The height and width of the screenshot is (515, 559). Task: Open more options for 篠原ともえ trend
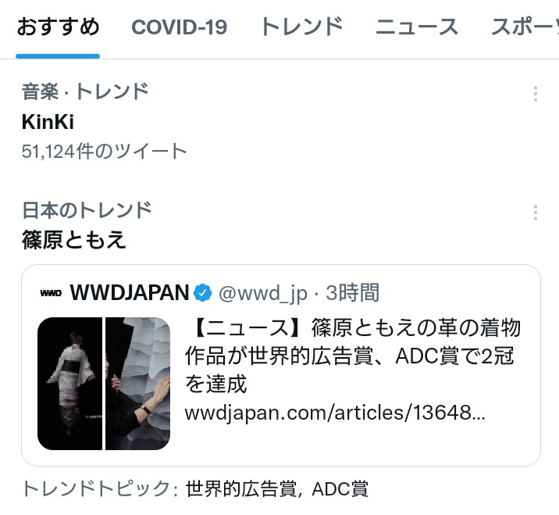pyautogui.click(x=535, y=213)
